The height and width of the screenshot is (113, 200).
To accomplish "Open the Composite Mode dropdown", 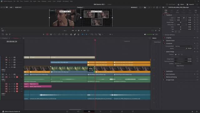I will pos(183,46).
